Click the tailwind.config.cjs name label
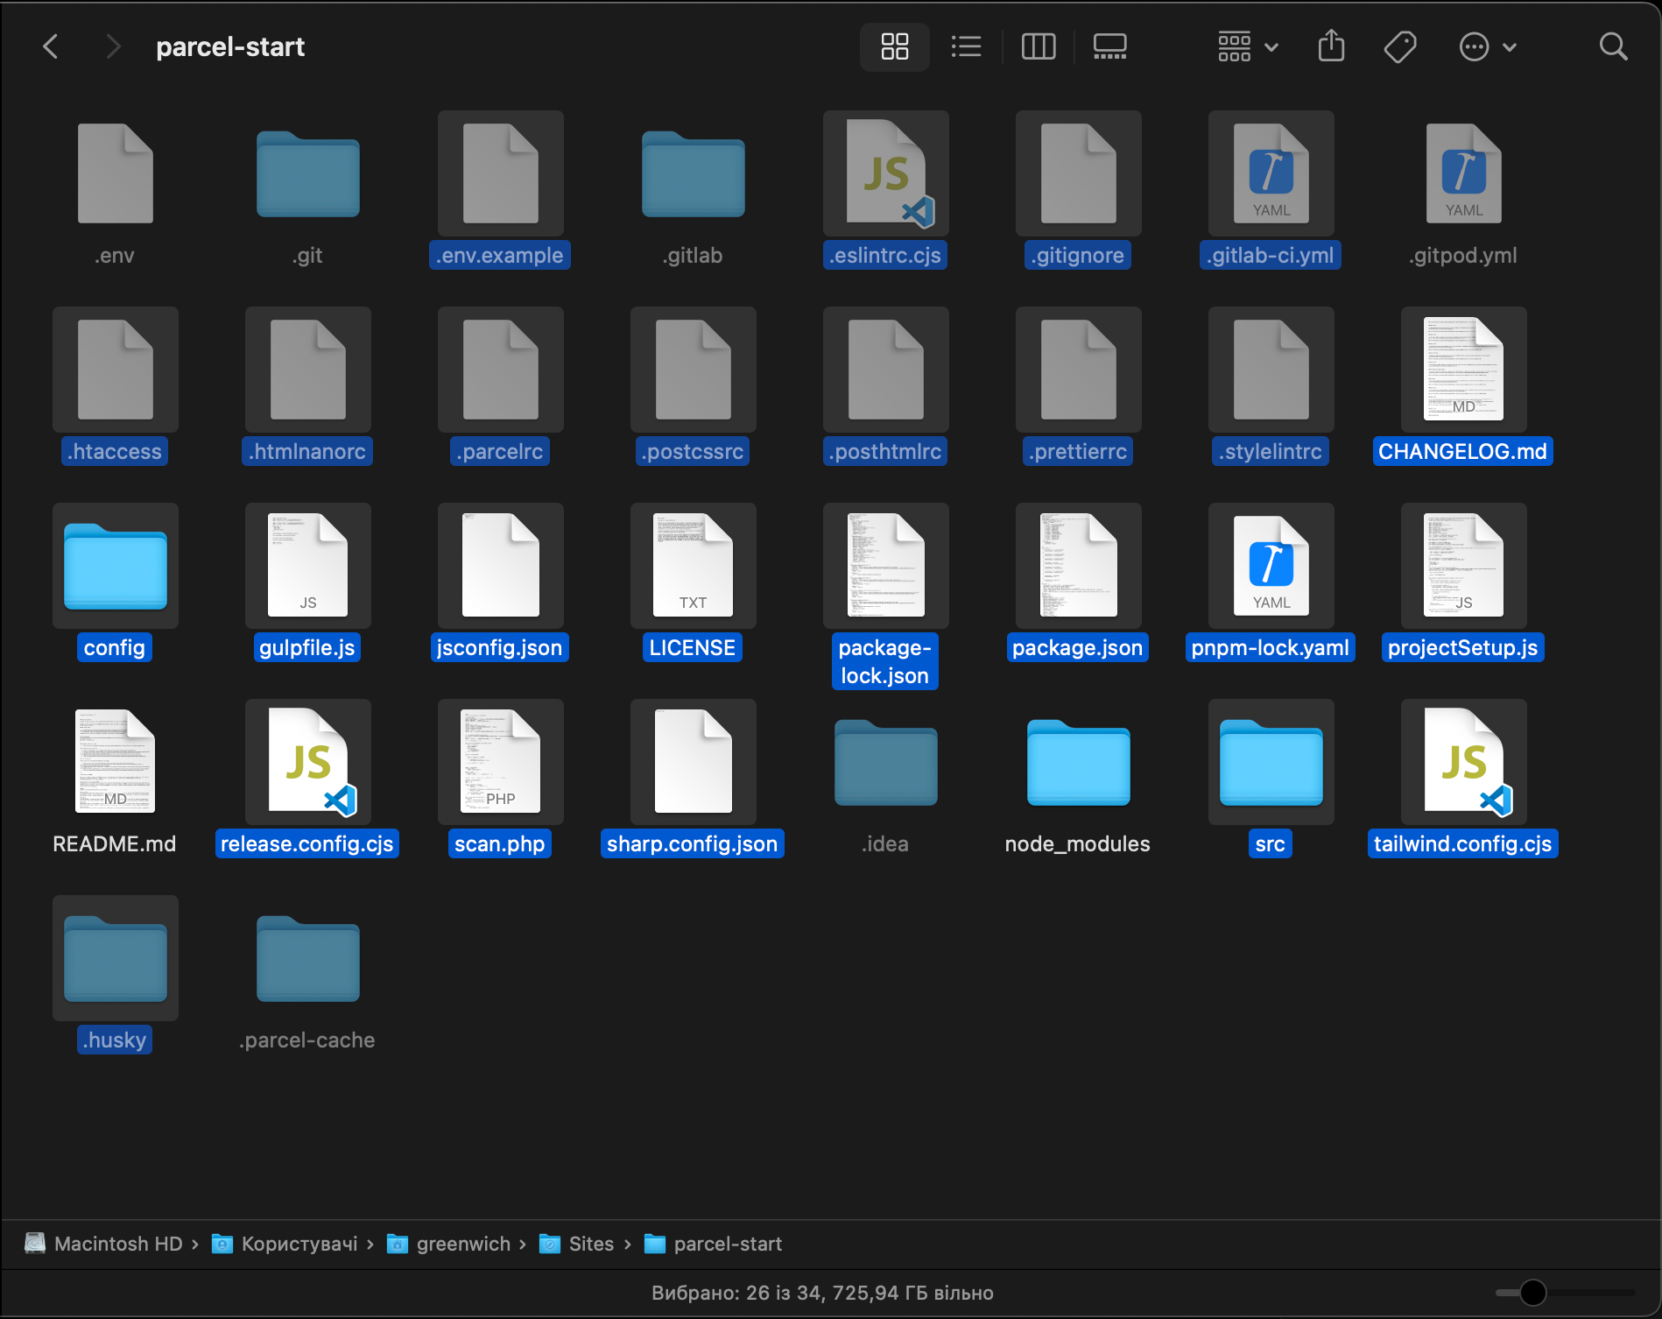The height and width of the screenshot is (1319, 1662). [1463, 844]
